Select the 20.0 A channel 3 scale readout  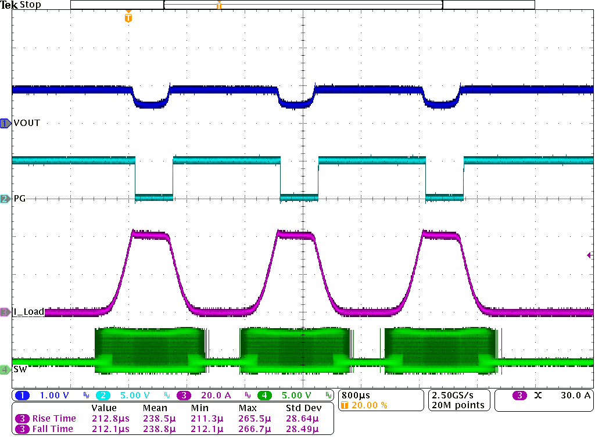tap(216, 395)
